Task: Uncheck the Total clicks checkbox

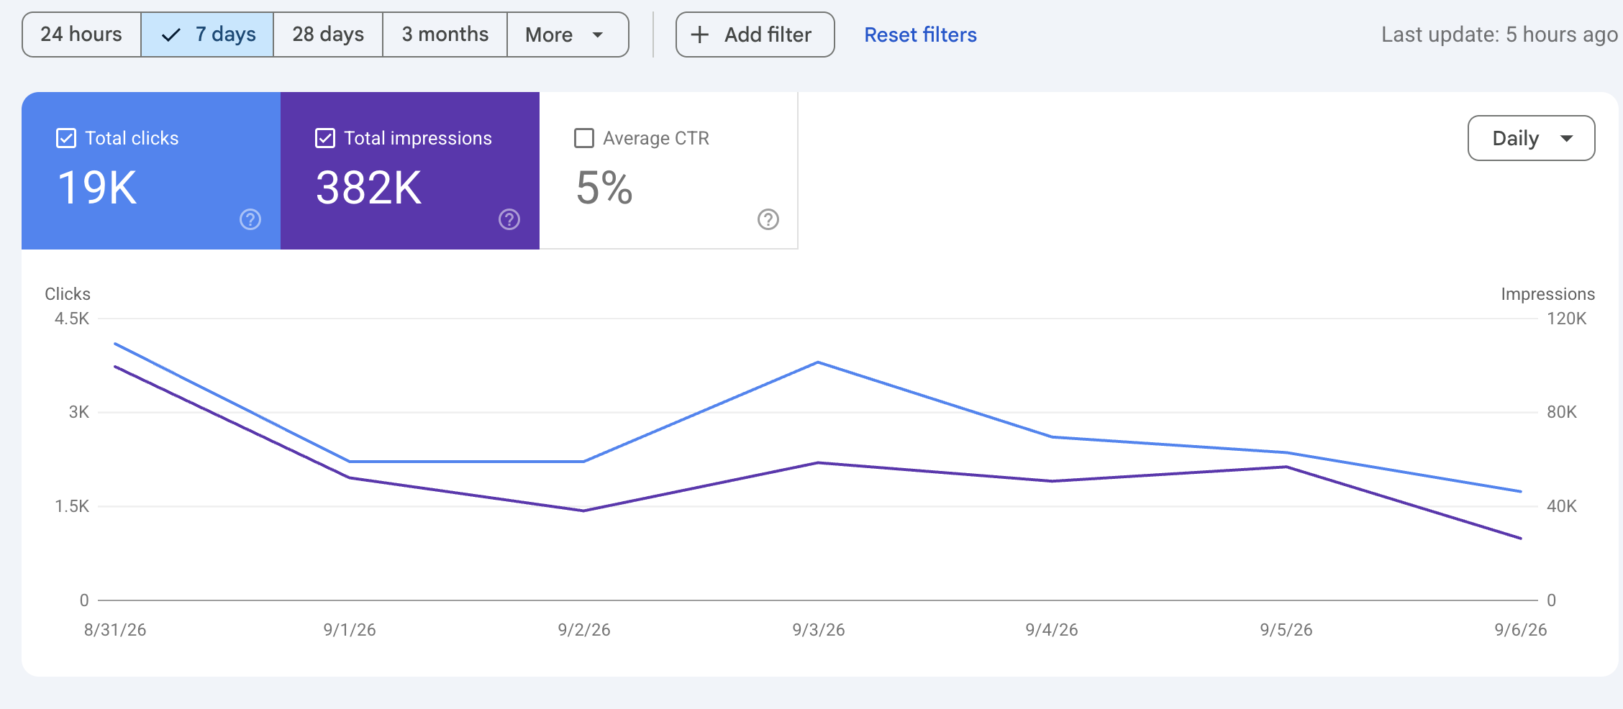Action: click(x=66, y=138)
